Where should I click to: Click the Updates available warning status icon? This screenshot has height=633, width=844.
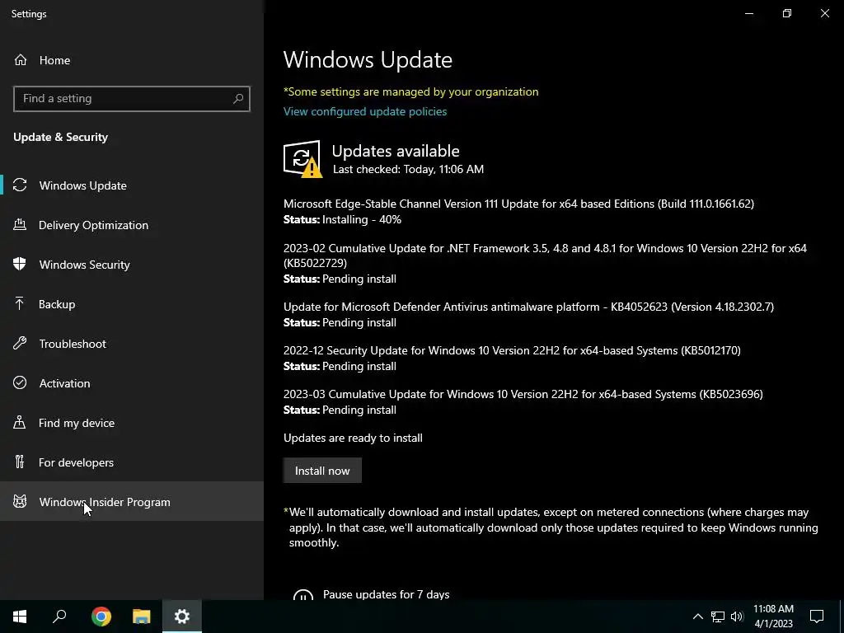click(x=302, y=159)
